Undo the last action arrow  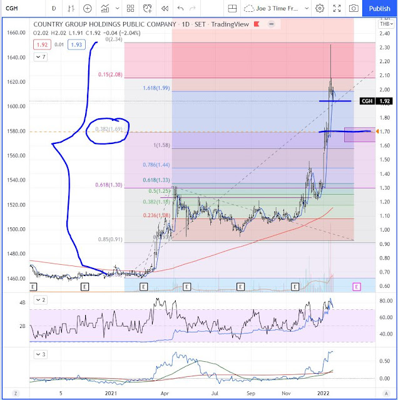[180, 8]
